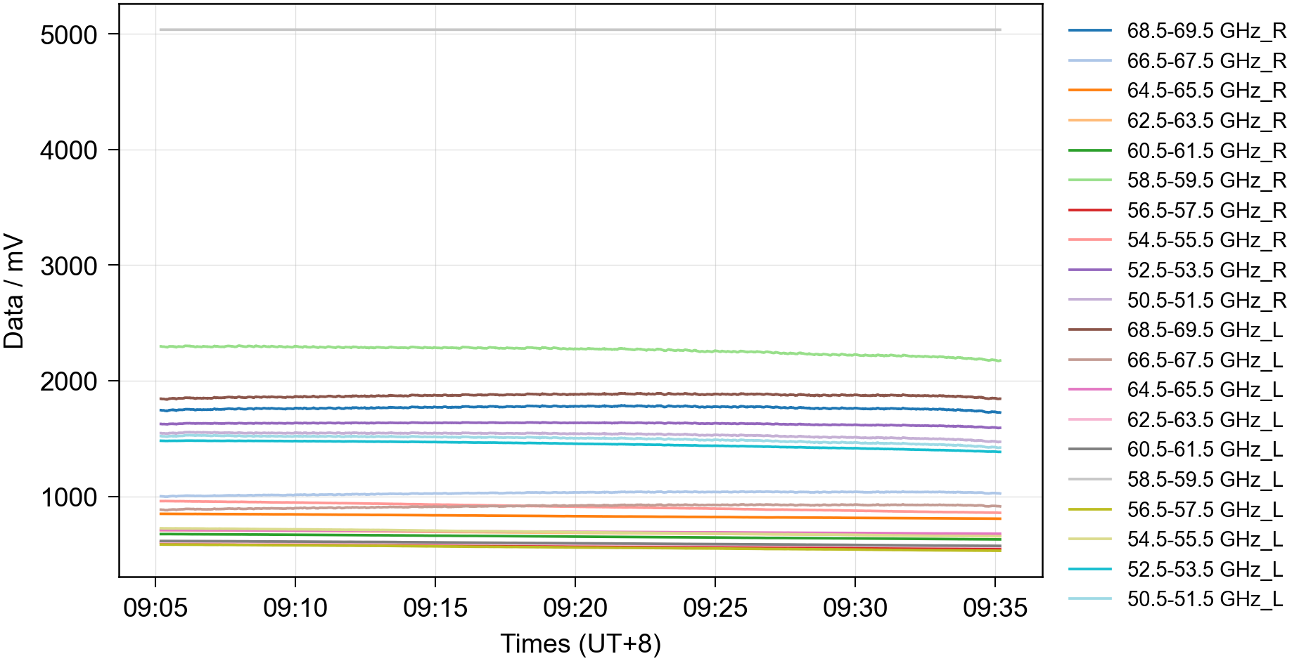Screen dimensions: 1299x661
Task: Click the 64.5-65.5 GHz_R orange legend swatch
Action: point(1089,91)
